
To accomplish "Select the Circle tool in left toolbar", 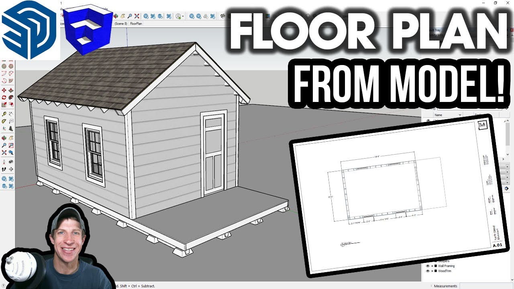I will point(4,66).
